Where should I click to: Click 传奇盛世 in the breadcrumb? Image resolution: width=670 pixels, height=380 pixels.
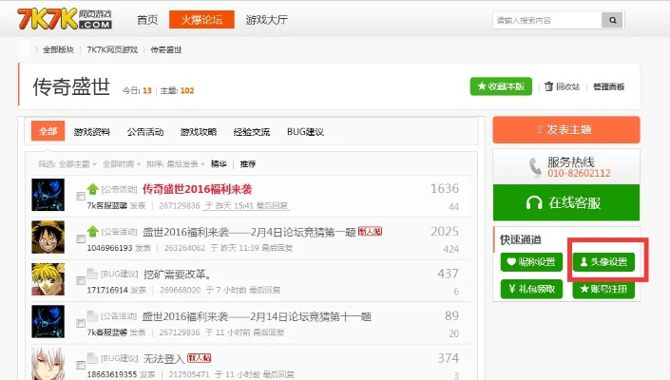[166, 50]
